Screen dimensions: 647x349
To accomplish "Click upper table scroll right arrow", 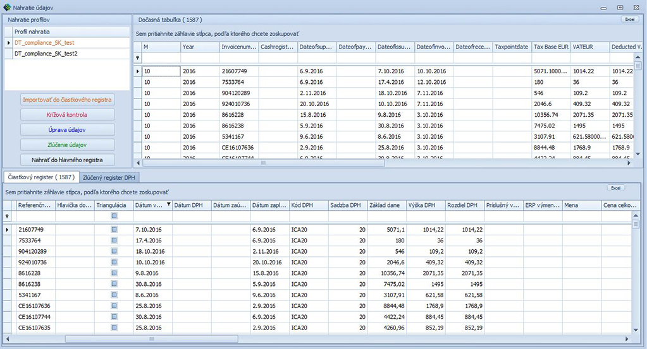I will coord(629,163).
